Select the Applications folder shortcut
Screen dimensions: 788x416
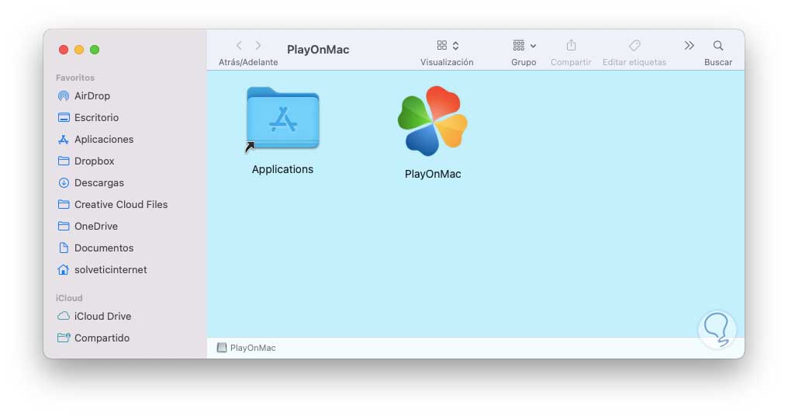tap(282, 120)
